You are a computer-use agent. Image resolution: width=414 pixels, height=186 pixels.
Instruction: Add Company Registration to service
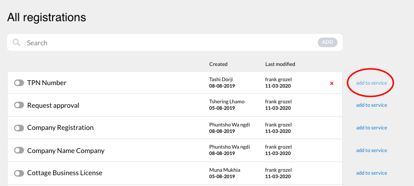pos(372,128)
